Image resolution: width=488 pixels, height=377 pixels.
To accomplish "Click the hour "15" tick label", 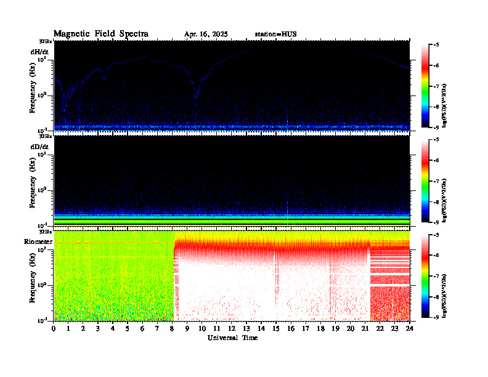I will pos(276,329).
